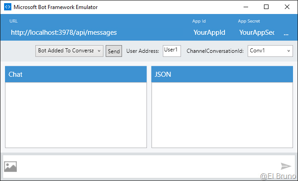Open the ellipsis menu in the blue header
The height and width of the screenshot is (181, 298).
(286, 33)
